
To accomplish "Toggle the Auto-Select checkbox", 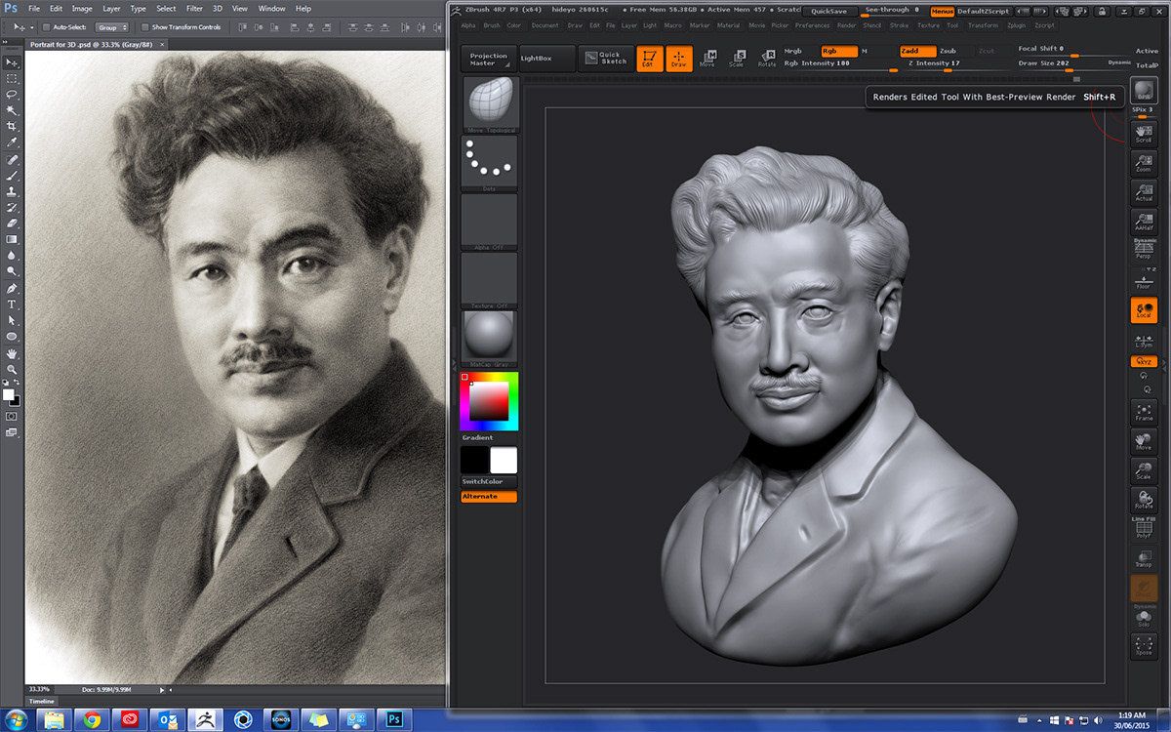I will tap(47, 27).
